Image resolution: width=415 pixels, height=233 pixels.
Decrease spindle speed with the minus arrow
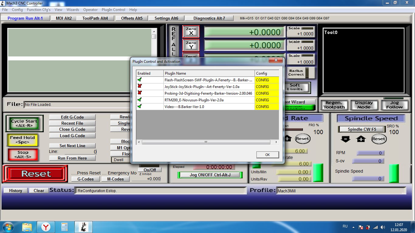[x=346, y=139]
